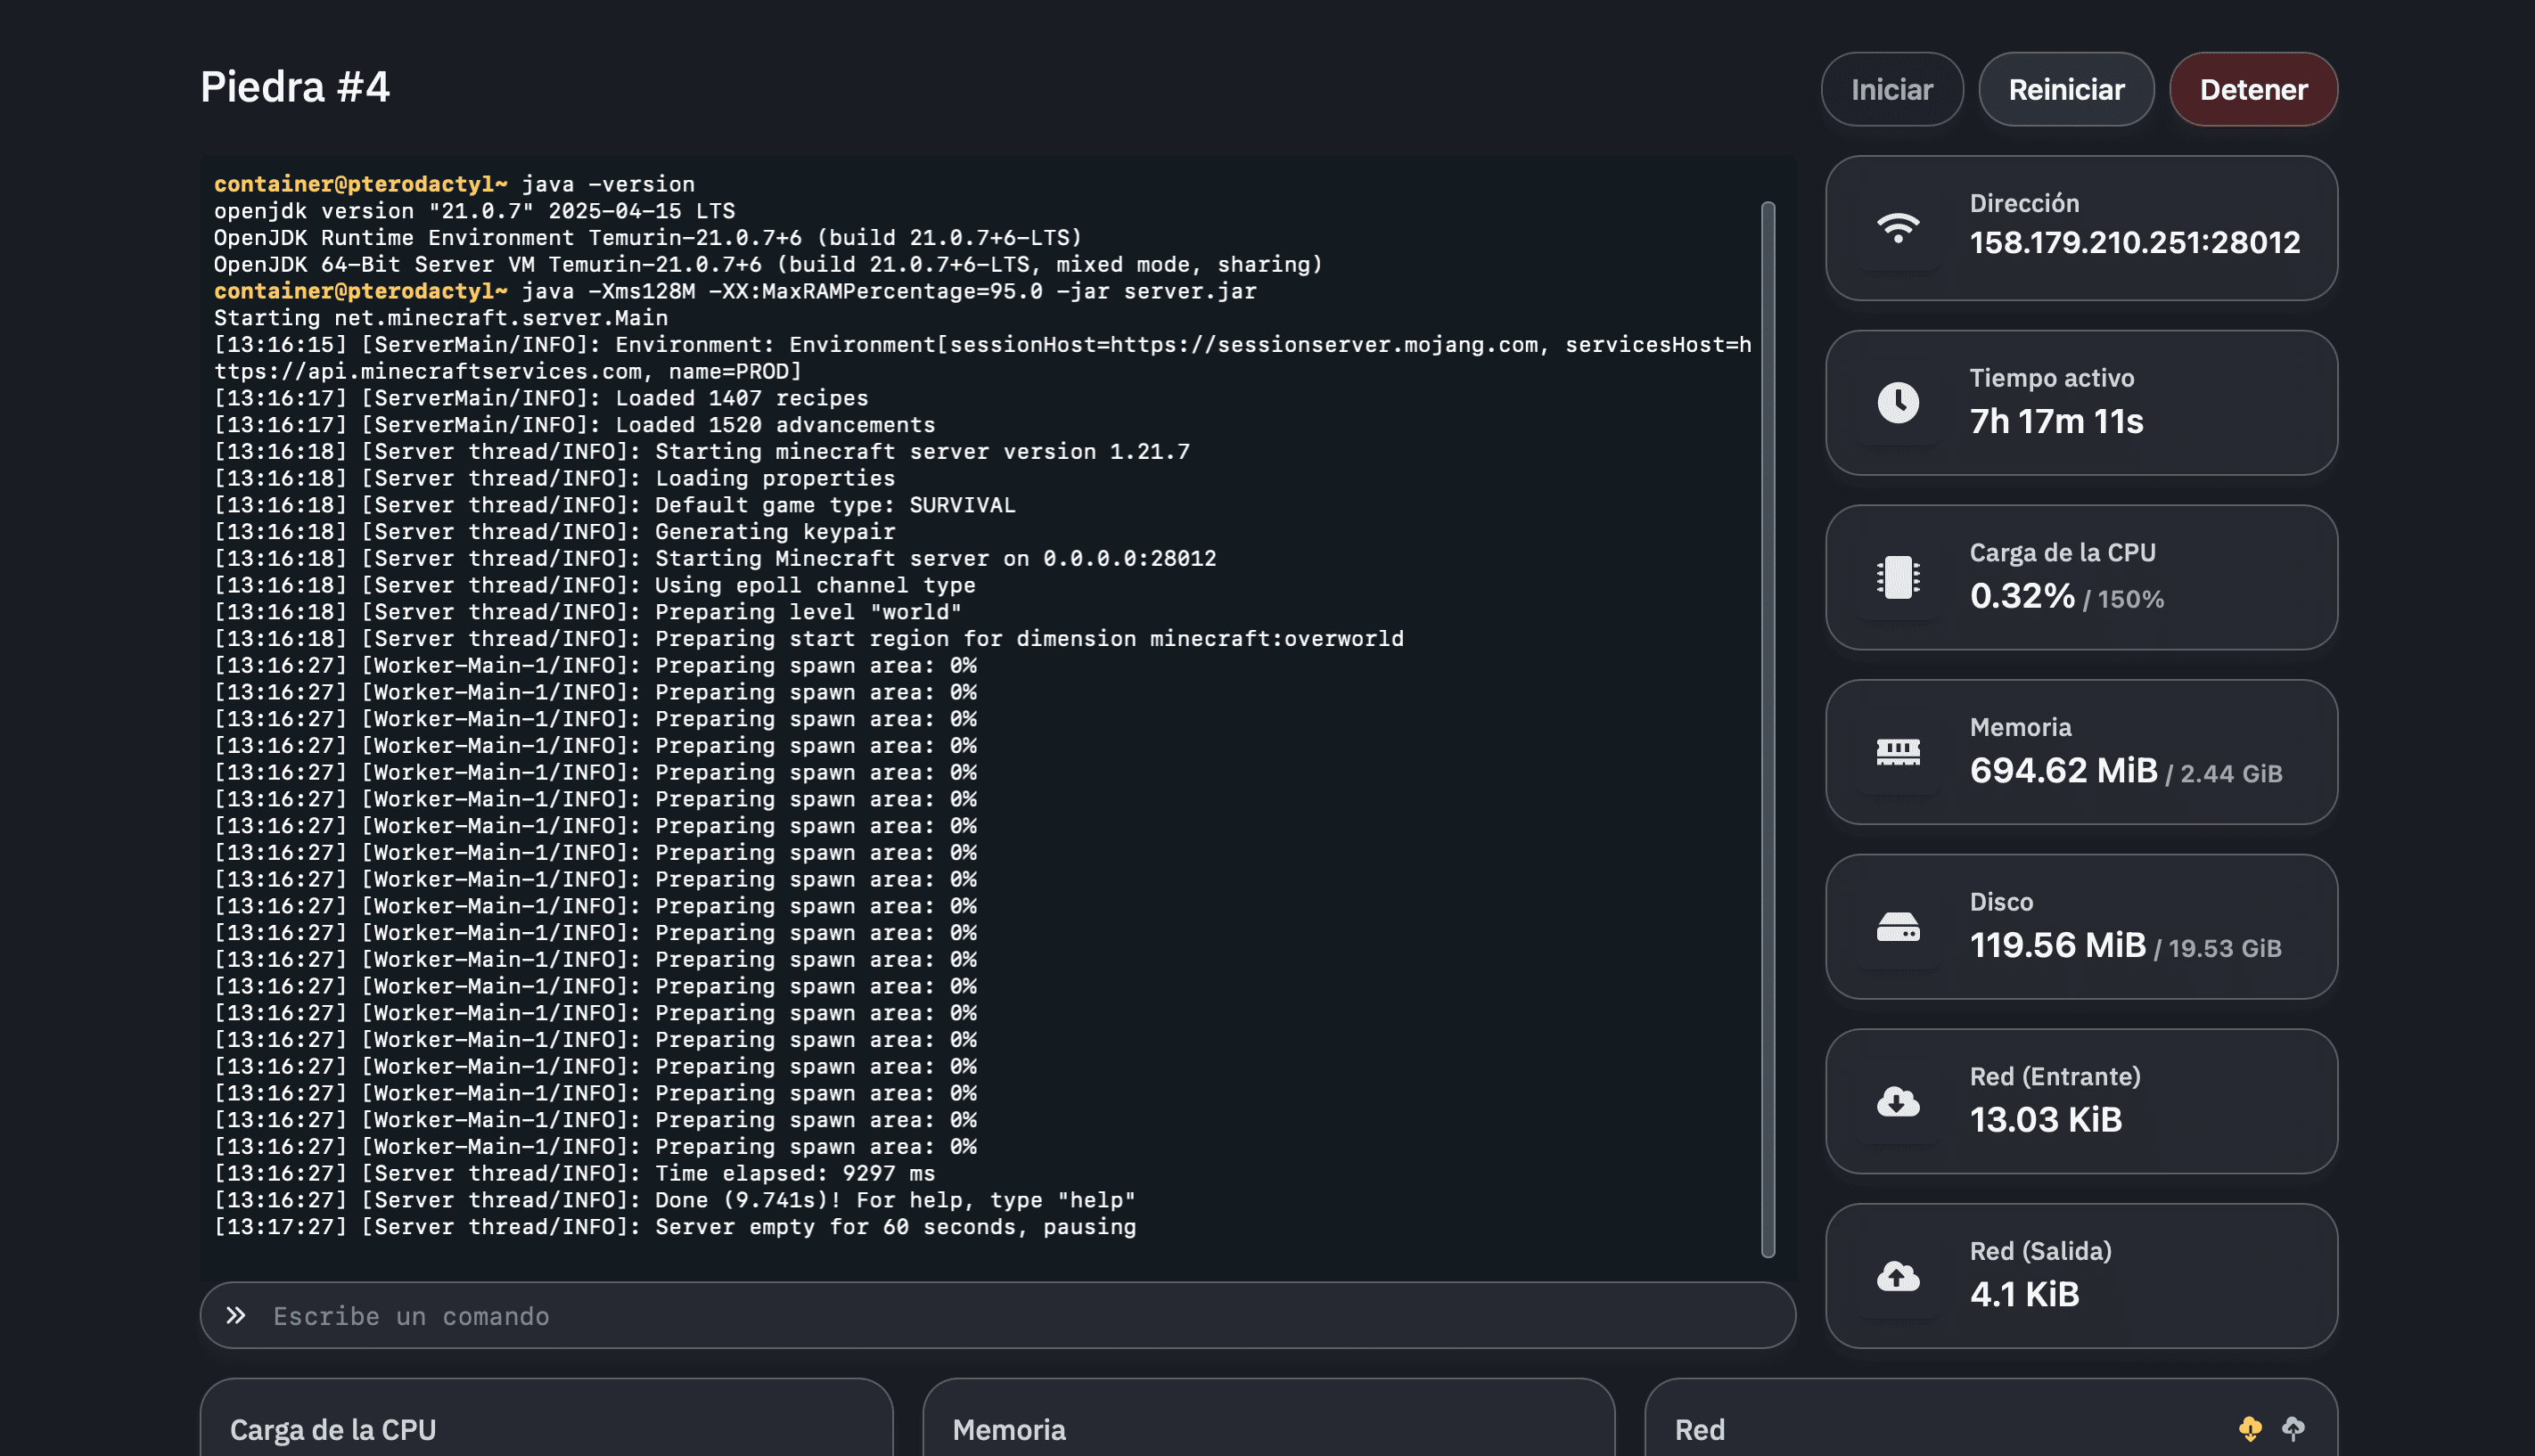This screenshot has height=1456, width=2535.
Task: Click the server address 158.179.210.251:28012
Action: tap(2134, 243)
